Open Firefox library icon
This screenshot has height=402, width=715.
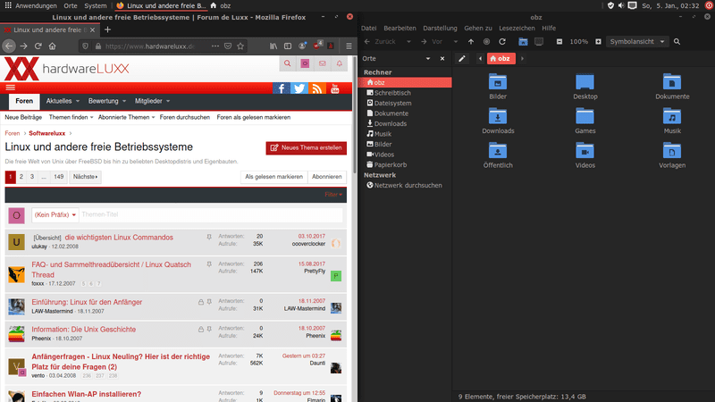tap(273, 46)
